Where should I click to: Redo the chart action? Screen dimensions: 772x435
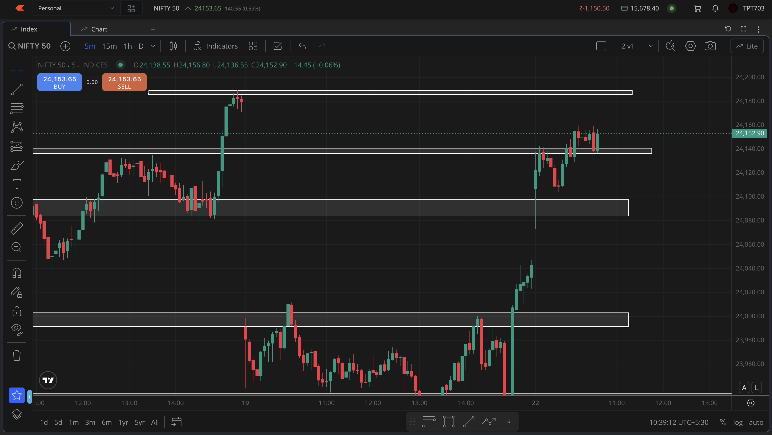point(322,46)
